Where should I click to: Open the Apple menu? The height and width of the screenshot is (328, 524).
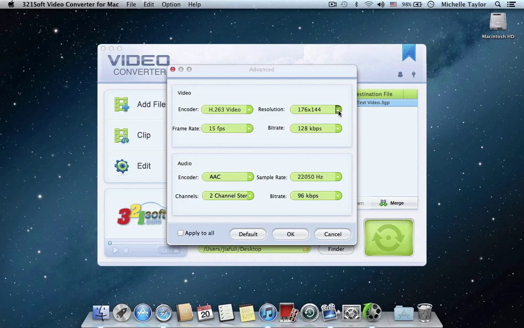[11, 5]
